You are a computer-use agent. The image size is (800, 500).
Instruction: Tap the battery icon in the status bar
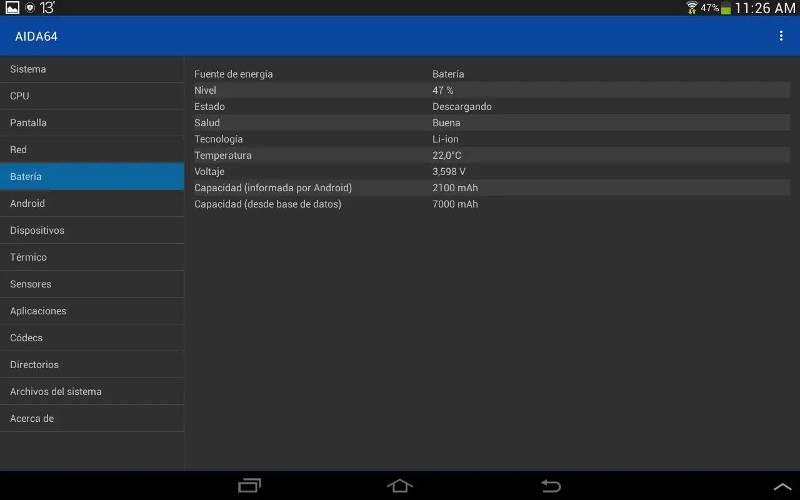pyautogui.click(x=726, y=8)
